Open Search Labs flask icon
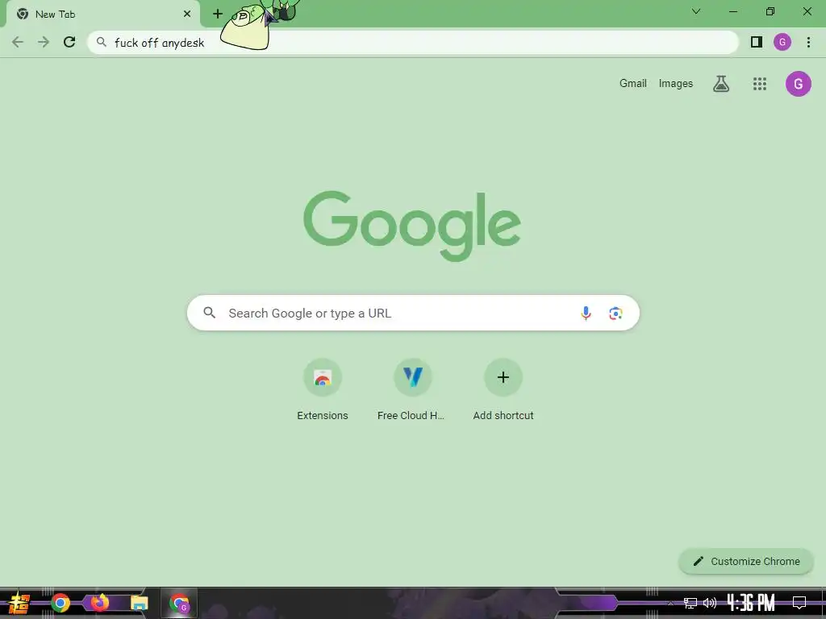The image size is (826, 619). click(721, 84)
